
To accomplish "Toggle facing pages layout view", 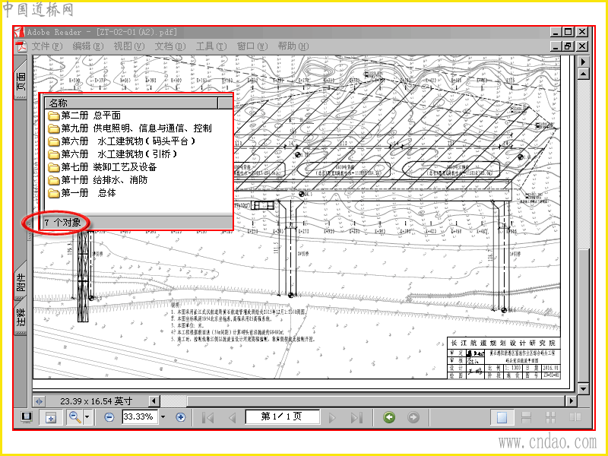I will tap(575, 417).
